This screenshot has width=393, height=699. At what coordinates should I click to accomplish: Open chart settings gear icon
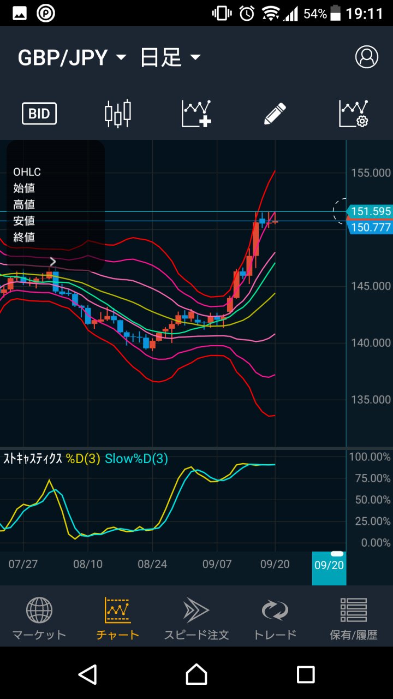[x=354, y=114]
